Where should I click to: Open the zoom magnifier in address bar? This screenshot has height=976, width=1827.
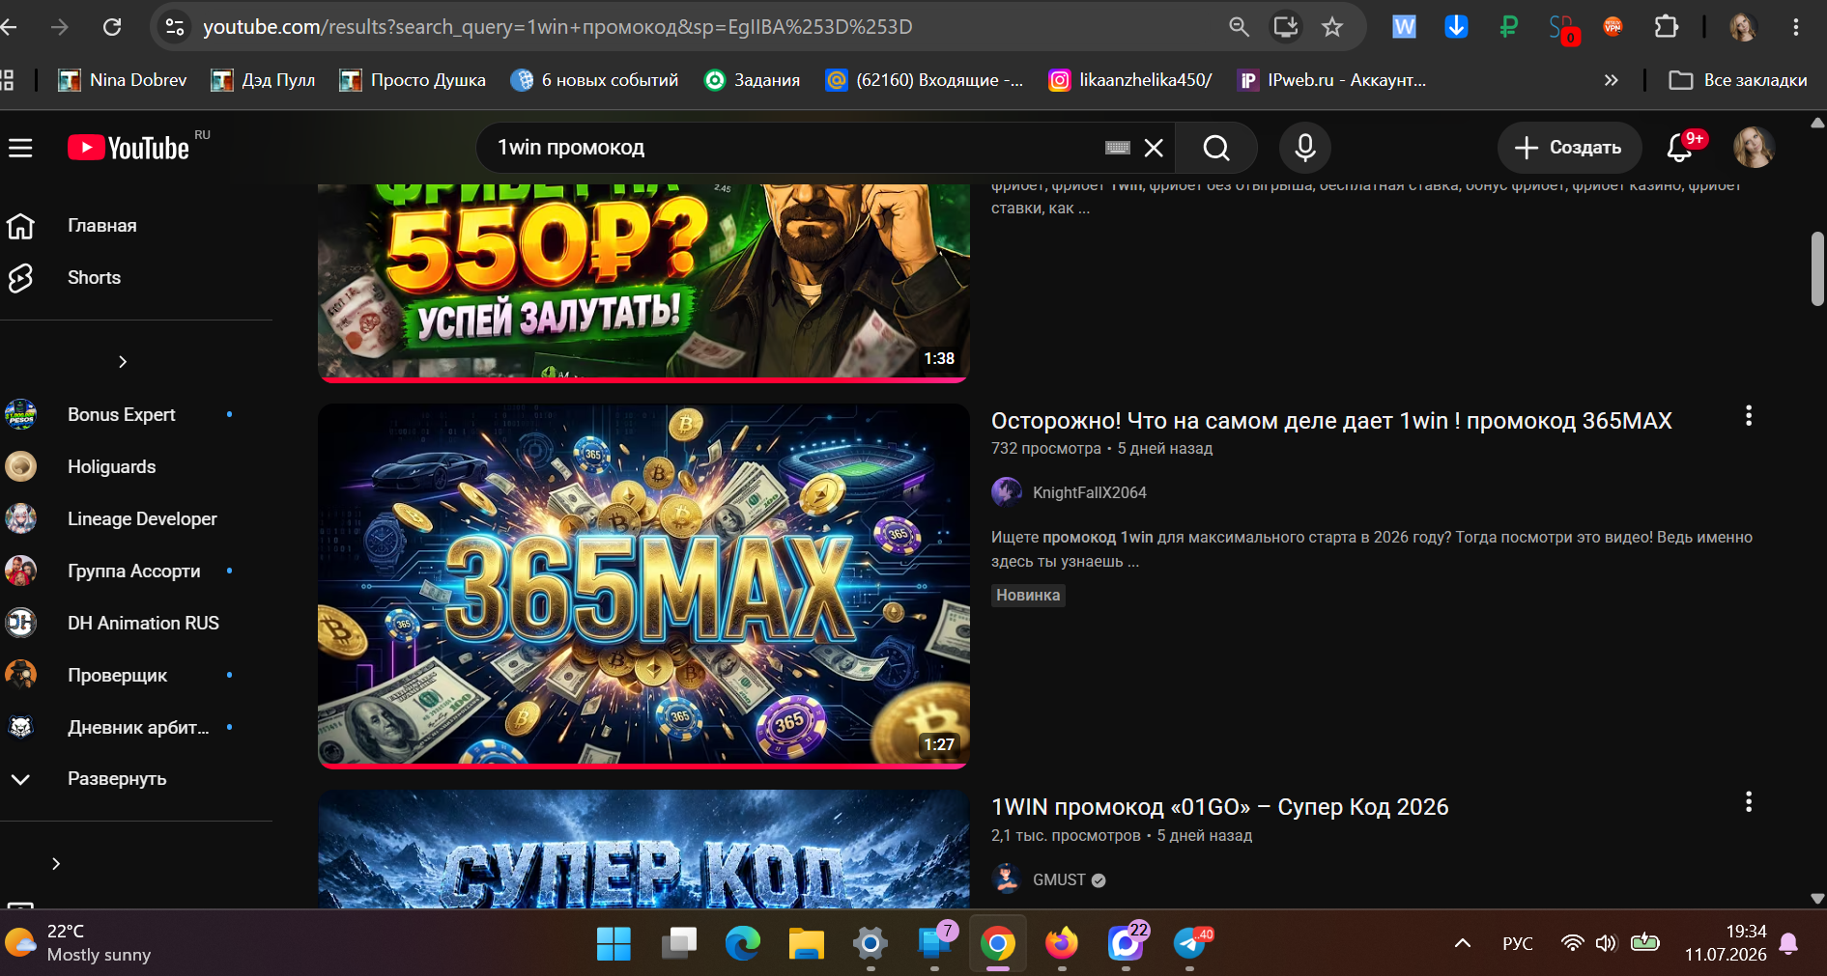(1239, 27)
